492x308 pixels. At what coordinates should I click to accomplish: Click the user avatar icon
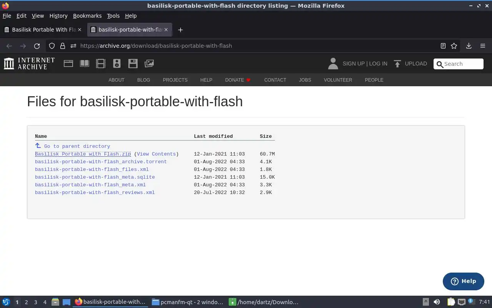pos(333,64)
